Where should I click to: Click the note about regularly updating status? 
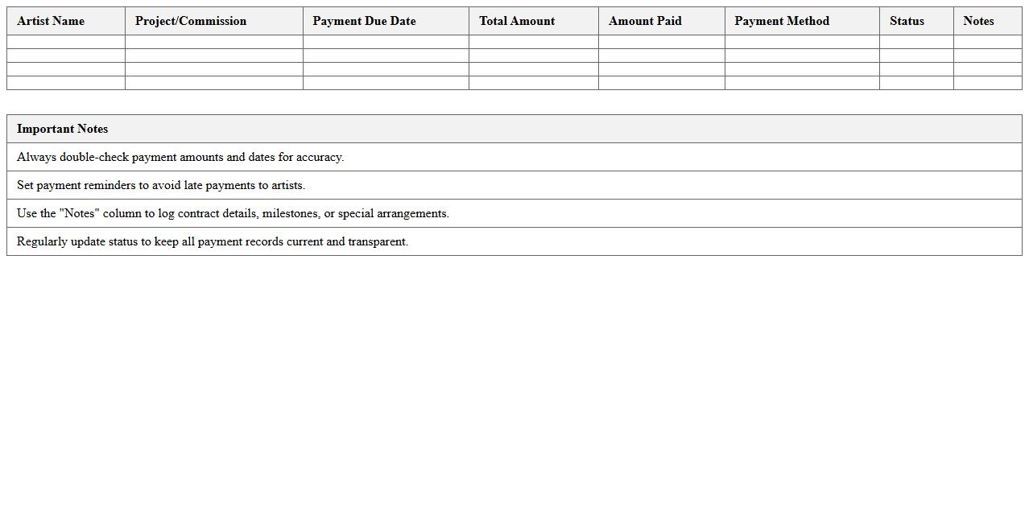tap(213, 241)
